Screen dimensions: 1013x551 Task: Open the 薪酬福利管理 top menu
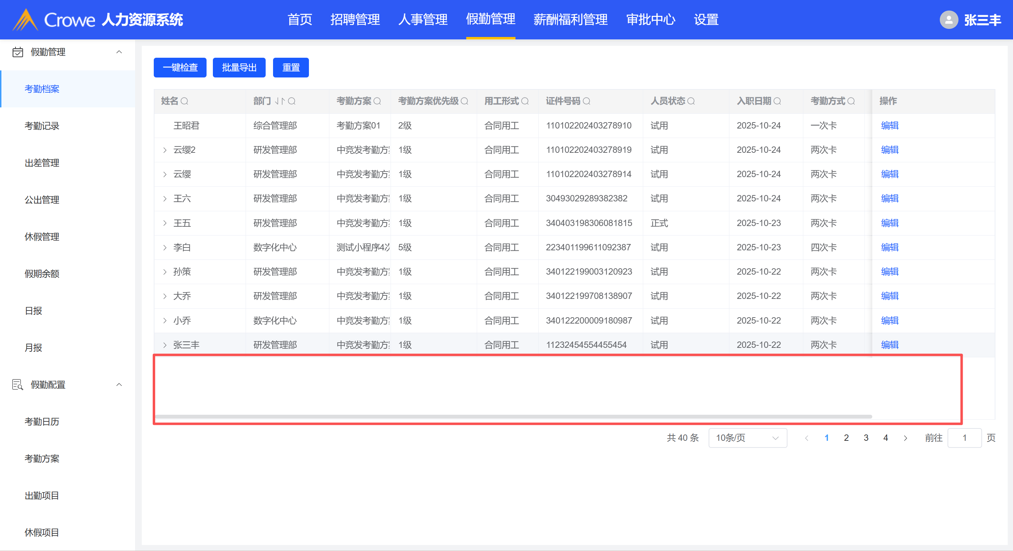click(x=570, y=20)
